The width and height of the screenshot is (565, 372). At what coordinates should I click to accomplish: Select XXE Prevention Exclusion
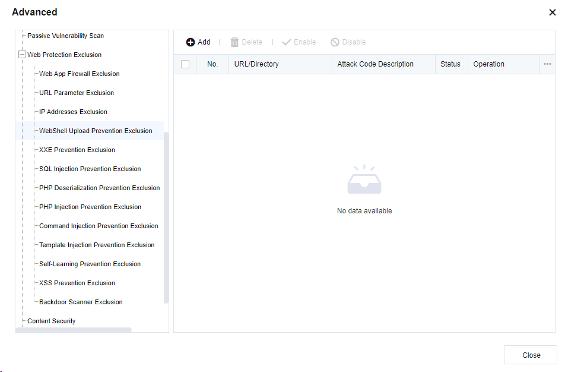77,150
